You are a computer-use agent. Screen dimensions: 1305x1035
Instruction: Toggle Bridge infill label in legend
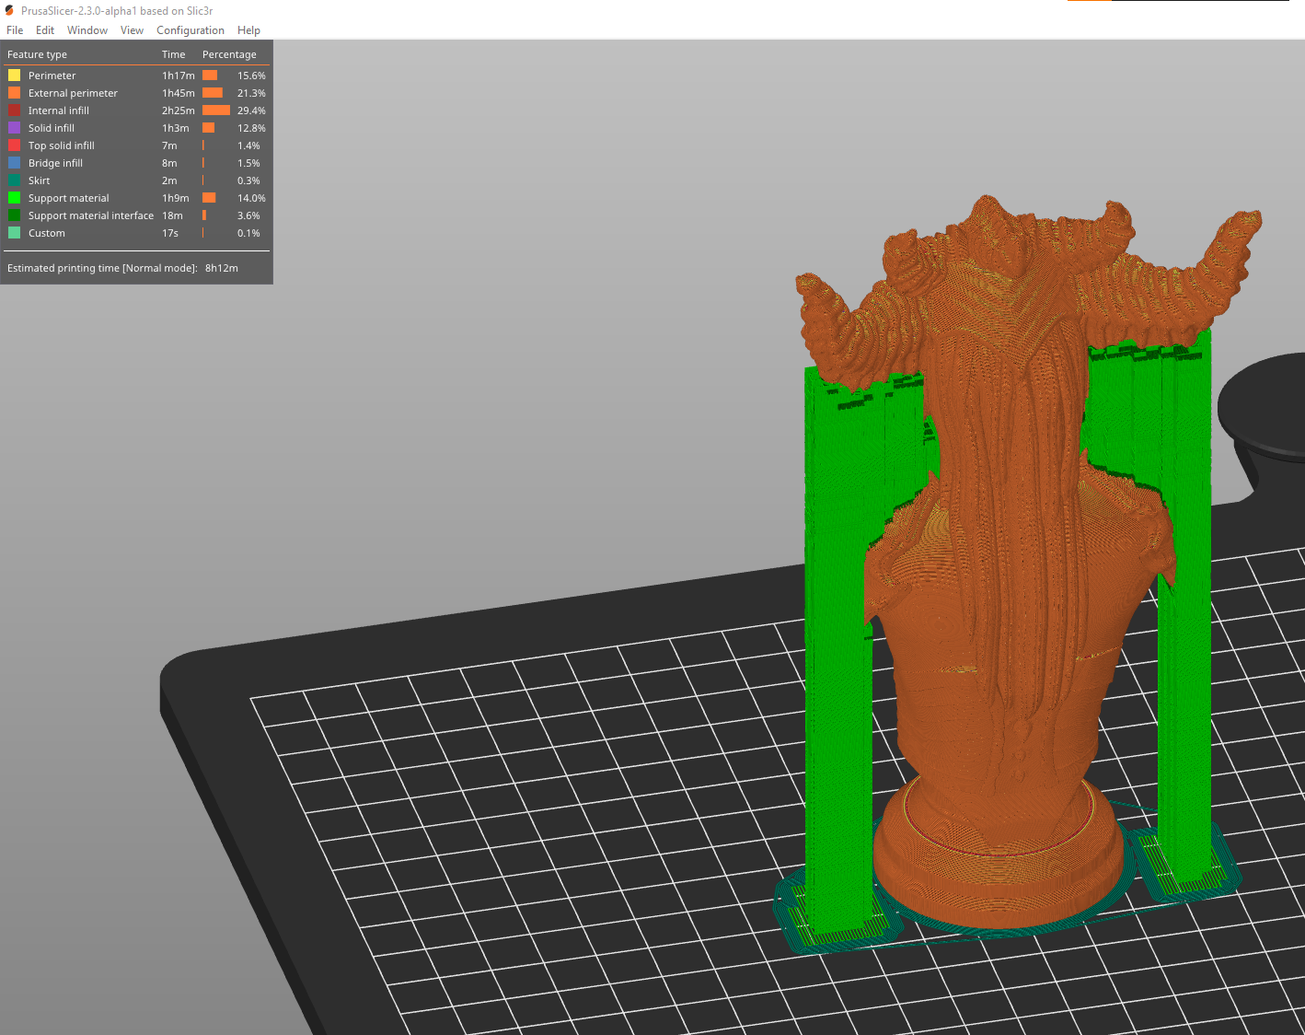[x=55, y=163]
